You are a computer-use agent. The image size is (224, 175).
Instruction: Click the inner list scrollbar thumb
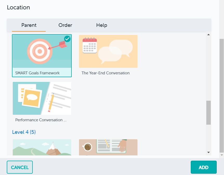208,112
